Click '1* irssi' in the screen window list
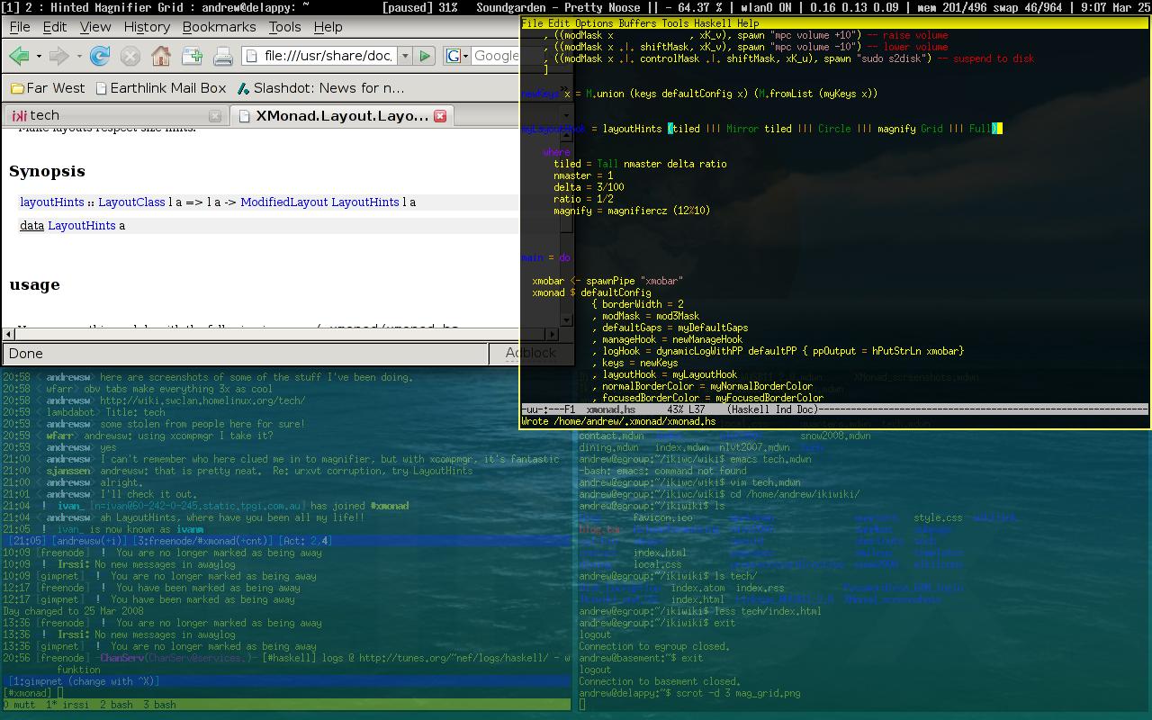The height and width of the screenshot is (720, 1152). click(x=68, y=705)
